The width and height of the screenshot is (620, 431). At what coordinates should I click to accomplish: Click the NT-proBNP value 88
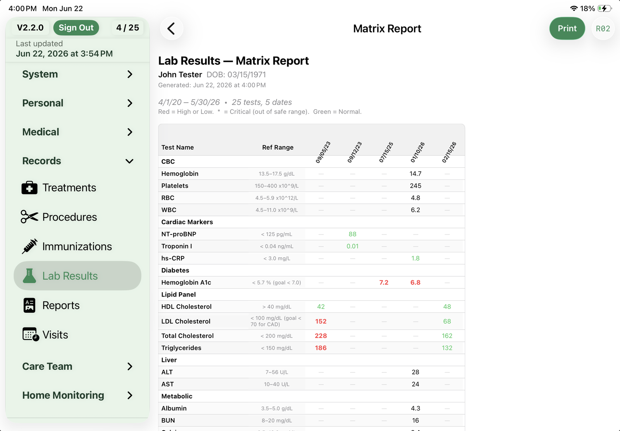click(x=353, y=234)
